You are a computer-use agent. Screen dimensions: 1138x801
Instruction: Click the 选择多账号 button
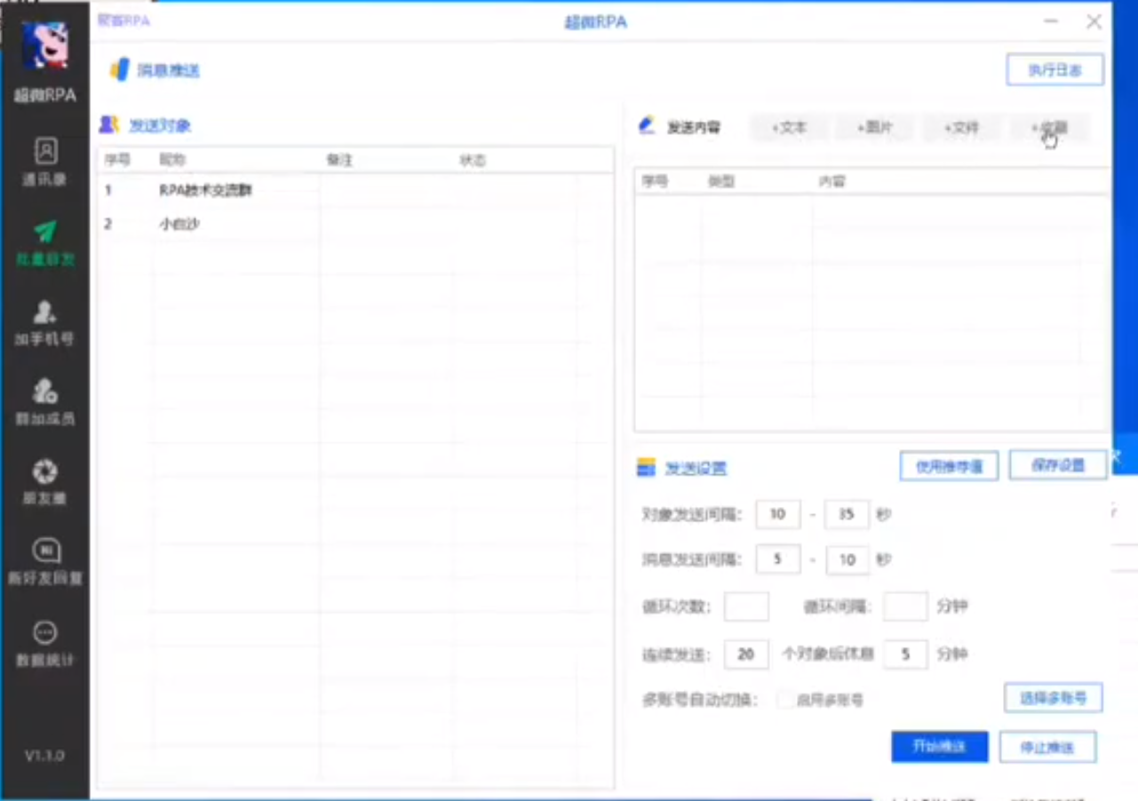[x=1053, y=698]
